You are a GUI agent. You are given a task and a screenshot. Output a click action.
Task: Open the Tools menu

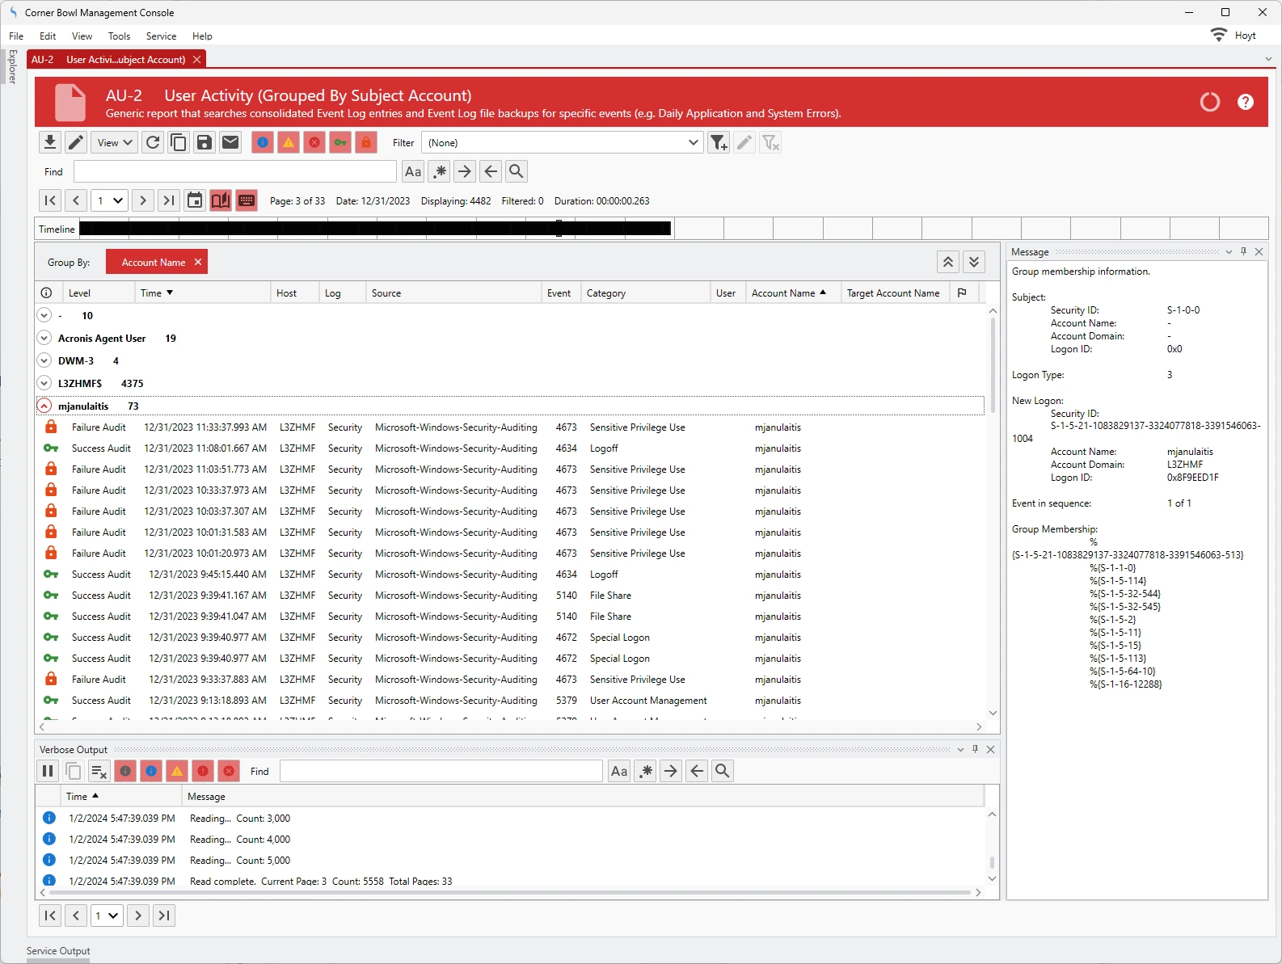click(119, 36)
